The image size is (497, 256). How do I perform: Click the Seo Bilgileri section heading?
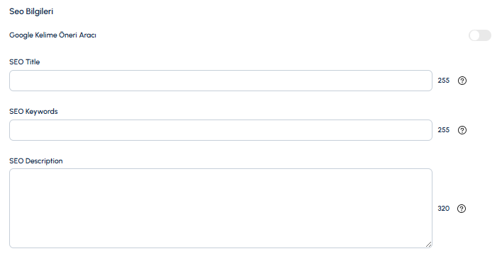click(x=31, y=11)
